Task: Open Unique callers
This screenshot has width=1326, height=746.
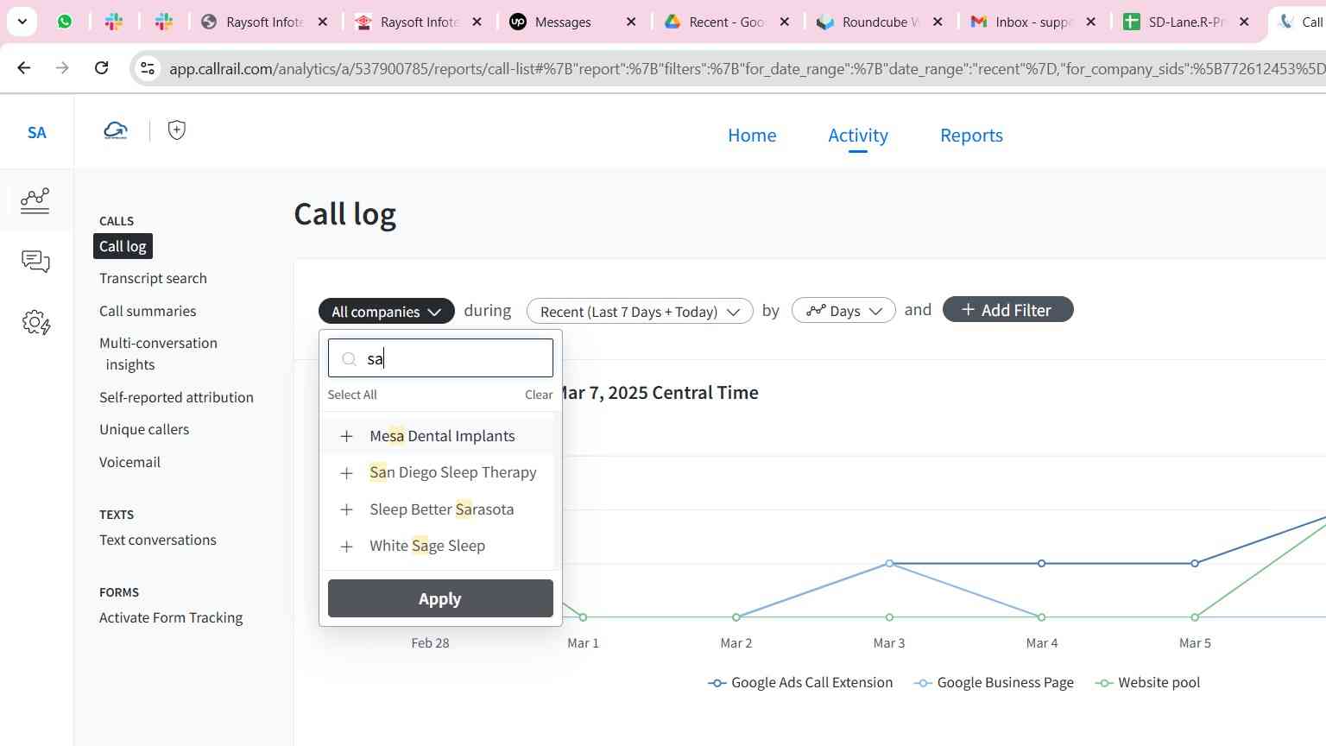Action: point(144,429)
